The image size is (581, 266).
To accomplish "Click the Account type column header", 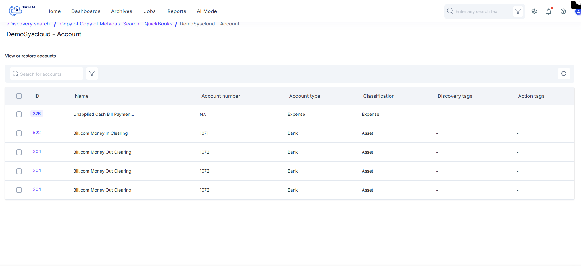I will coord(304,96).
